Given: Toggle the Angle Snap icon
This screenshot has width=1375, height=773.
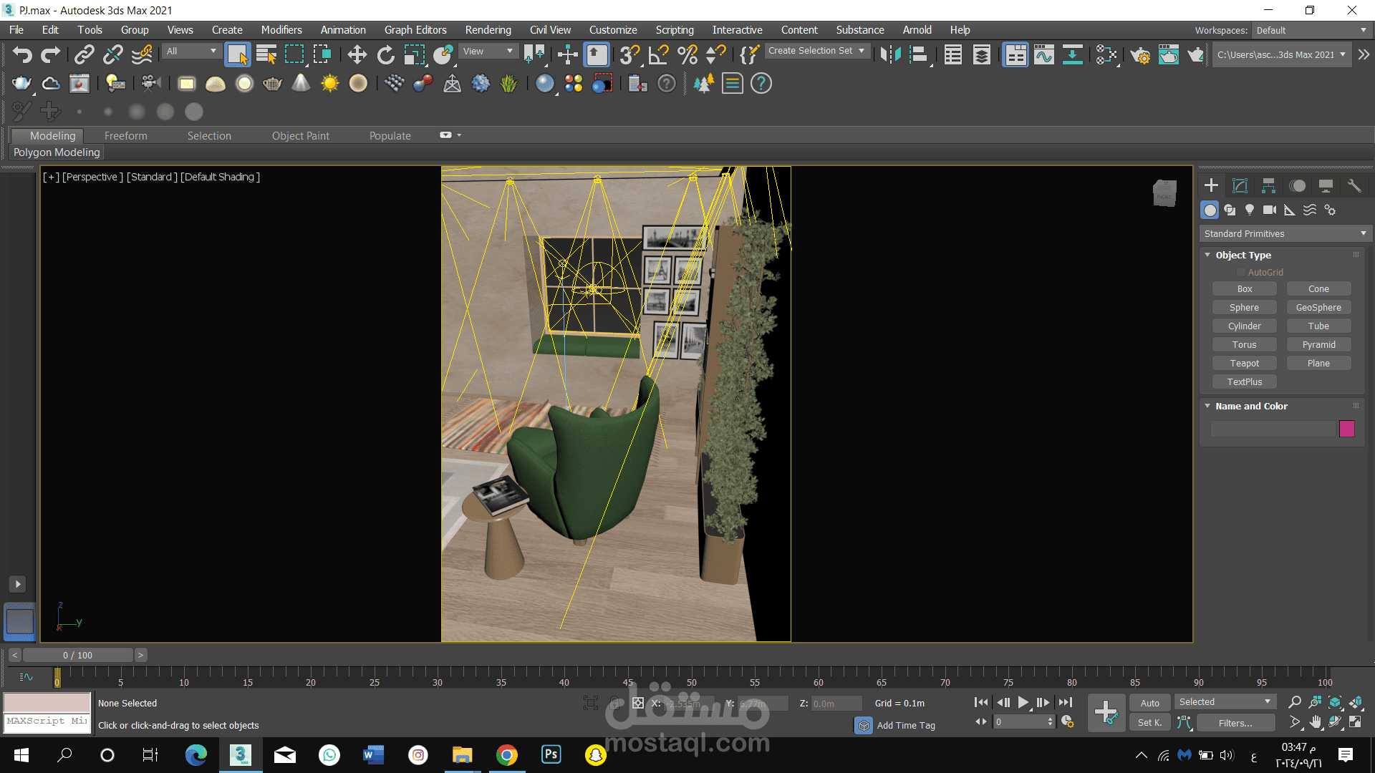Looking at the screenshot, I should [x=659, y=55].
